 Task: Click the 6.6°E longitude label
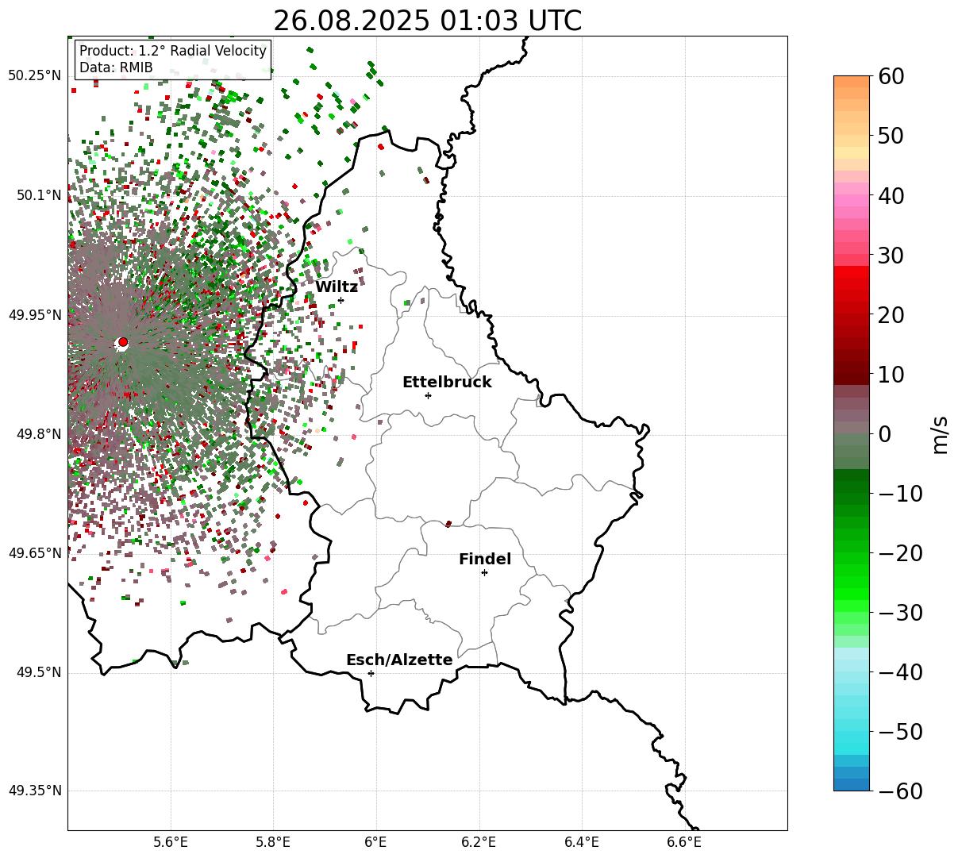[684, 842]
